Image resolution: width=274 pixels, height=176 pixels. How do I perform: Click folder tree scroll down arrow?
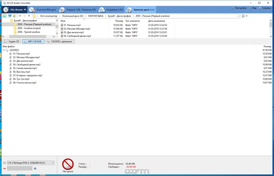tap(57, 33)
